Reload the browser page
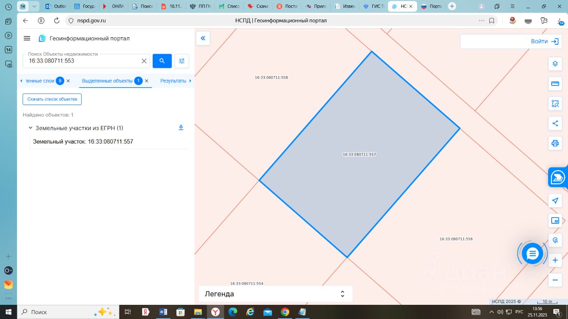This screenshot has height=319, width=568. 57,21
